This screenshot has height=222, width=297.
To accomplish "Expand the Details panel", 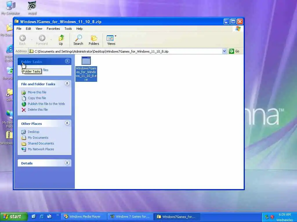I will coord(67,163).
